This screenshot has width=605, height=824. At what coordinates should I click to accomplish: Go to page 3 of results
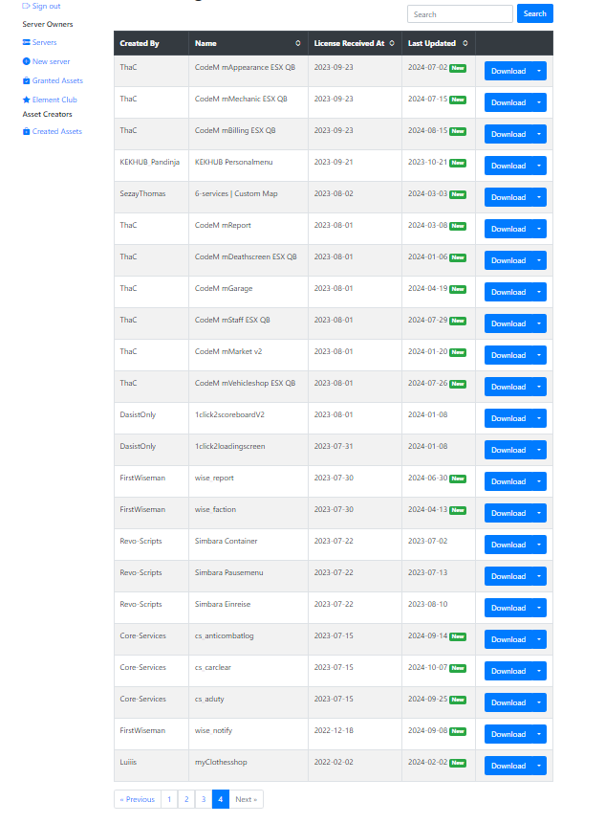204,799
